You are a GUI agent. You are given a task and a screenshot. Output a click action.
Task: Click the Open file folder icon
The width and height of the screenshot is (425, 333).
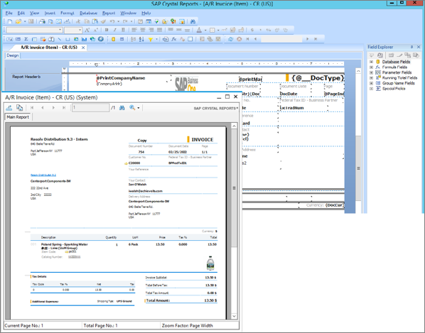[18, 21]
